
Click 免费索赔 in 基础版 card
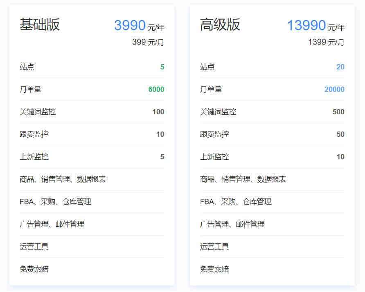coord(34,269)
